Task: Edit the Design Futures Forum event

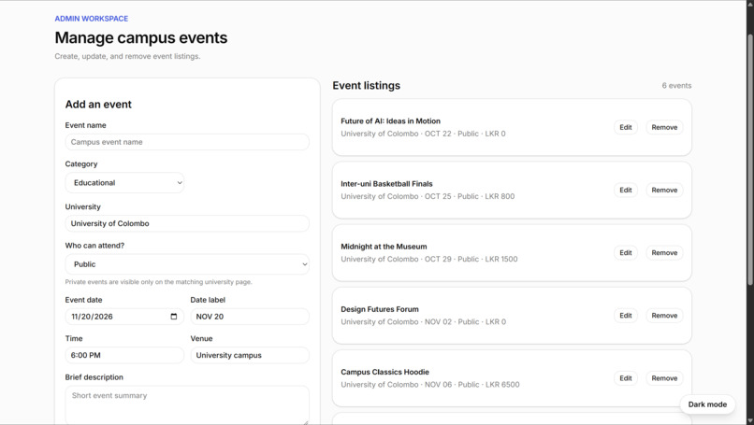Action: pyautogui.click(x=626, y=316)
